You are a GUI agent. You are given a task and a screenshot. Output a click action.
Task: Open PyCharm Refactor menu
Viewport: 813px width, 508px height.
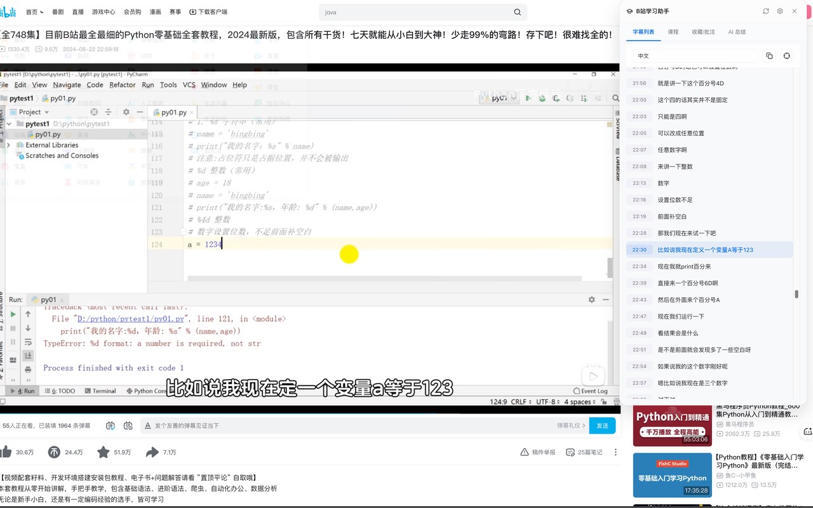tap(123, 85)
